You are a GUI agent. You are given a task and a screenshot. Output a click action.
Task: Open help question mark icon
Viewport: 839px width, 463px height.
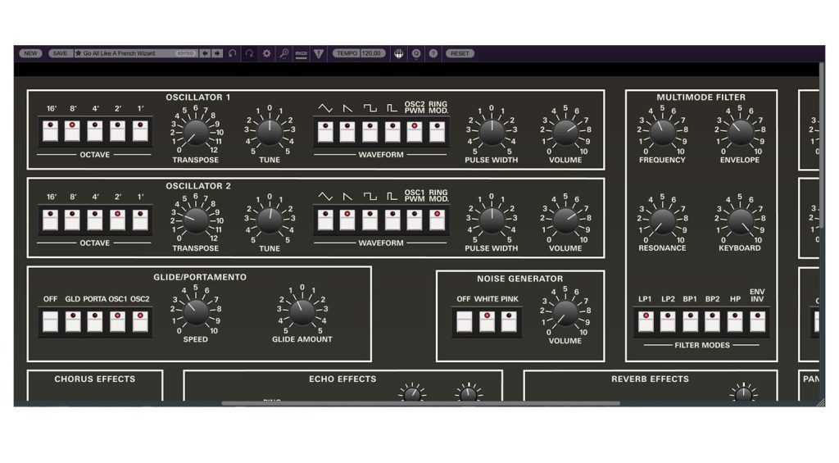point(433,53)
